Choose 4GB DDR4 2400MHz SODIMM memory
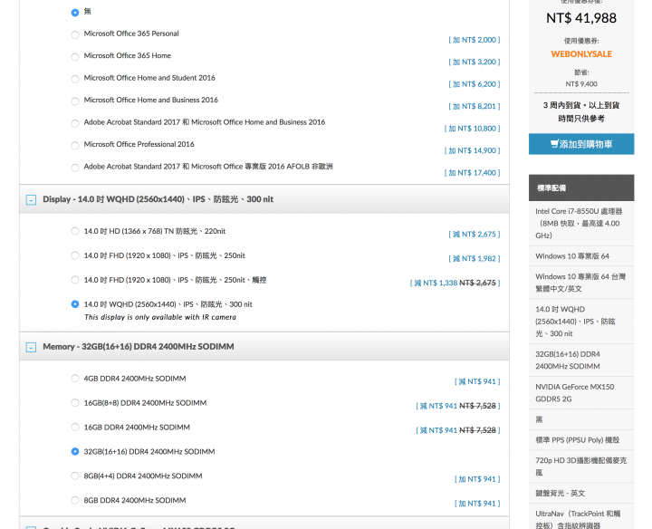 [x=75, y=378]
